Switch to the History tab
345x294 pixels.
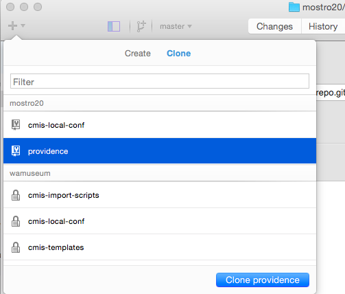coord(323,26)
